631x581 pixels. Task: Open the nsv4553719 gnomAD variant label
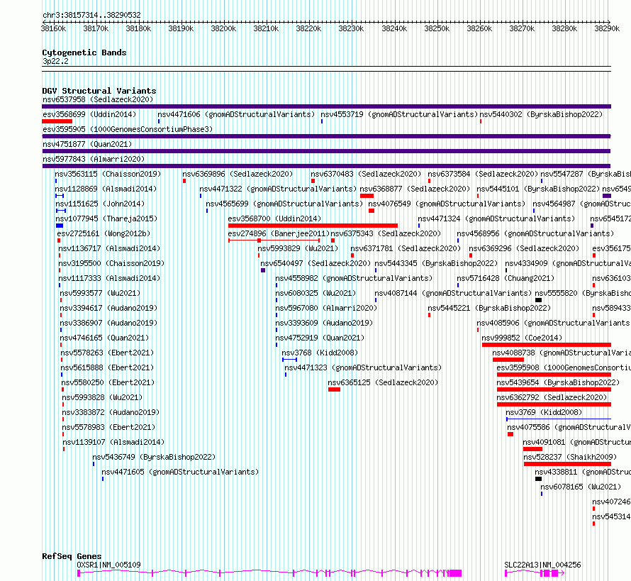tap(399, 114)
